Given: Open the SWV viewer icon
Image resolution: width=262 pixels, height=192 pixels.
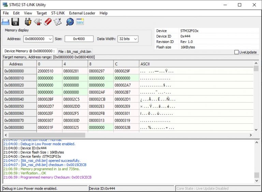Looking at the screenshot, I should (x=80, y=22).
